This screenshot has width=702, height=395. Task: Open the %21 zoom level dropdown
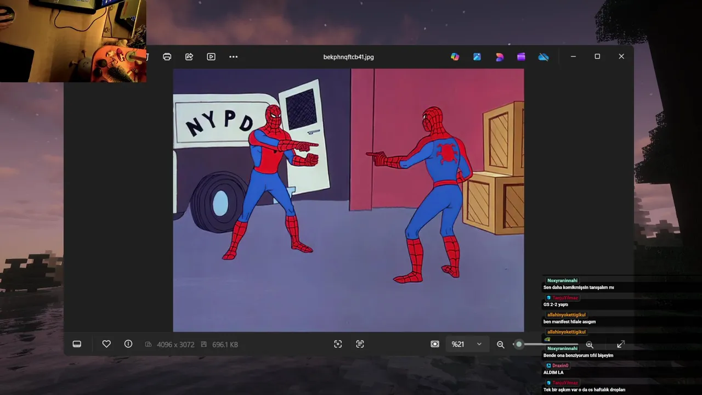coord(467,344)
